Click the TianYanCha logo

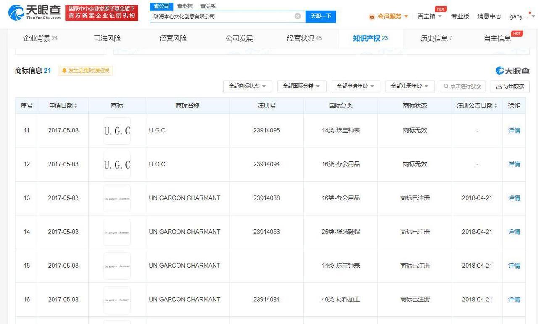[34, 13]
